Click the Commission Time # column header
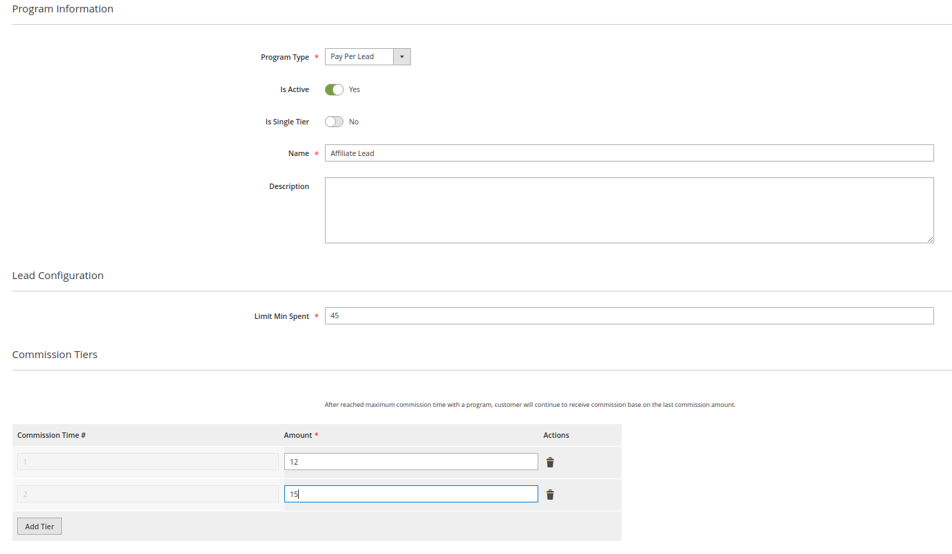The height and width of the screenshot is (554, 952). click(51, 435)
